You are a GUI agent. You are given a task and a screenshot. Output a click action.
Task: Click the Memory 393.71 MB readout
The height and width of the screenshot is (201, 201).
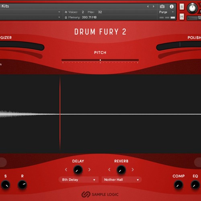coord(89,17)
